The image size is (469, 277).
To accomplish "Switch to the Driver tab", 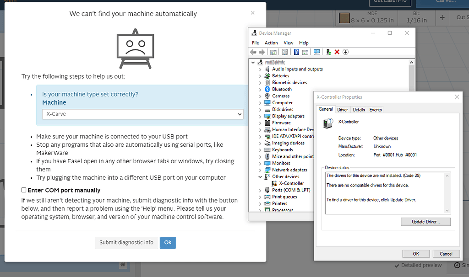I will [342, 109].
